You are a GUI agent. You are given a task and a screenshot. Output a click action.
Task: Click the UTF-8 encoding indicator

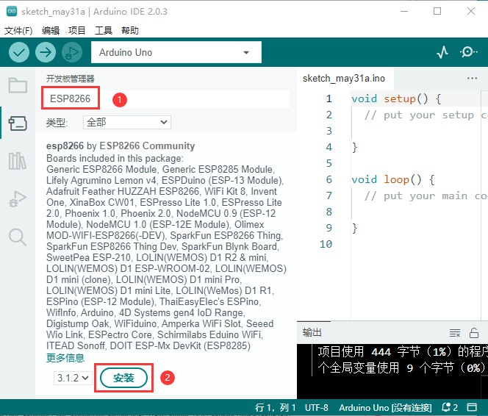[x=317, y=408]
